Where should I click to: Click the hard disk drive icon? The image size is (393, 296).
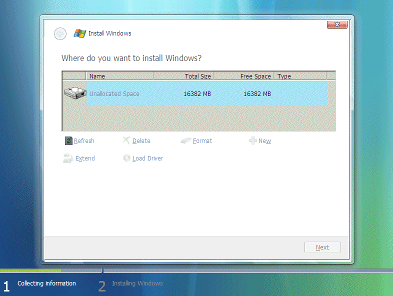tap(75, 93)
